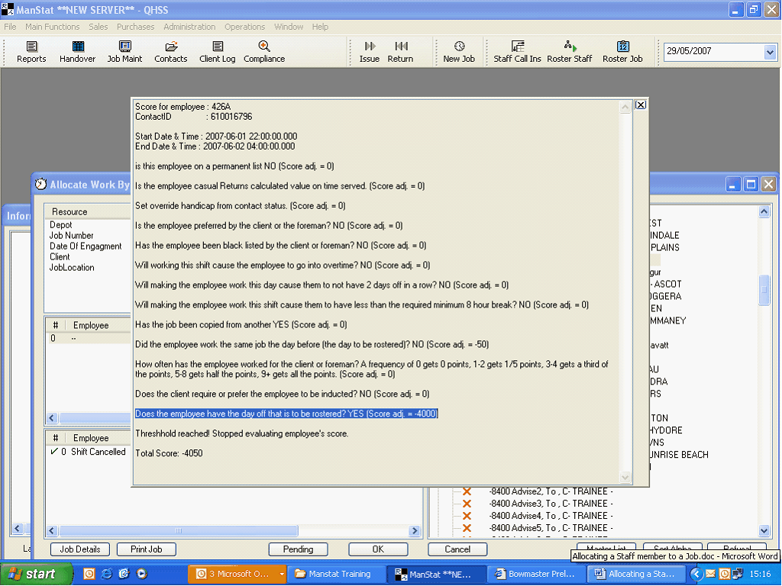Click the Pending button
This screenshot has width=782, height=586.
(298, 549)
